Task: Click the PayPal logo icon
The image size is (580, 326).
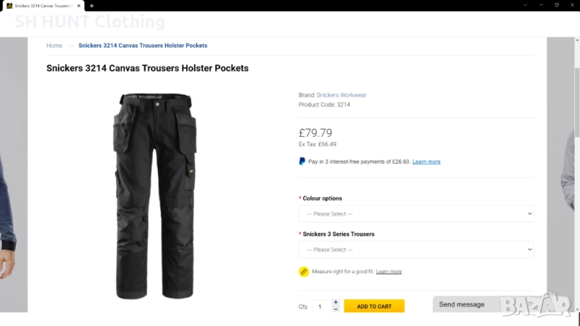Action: coord(302,162)
